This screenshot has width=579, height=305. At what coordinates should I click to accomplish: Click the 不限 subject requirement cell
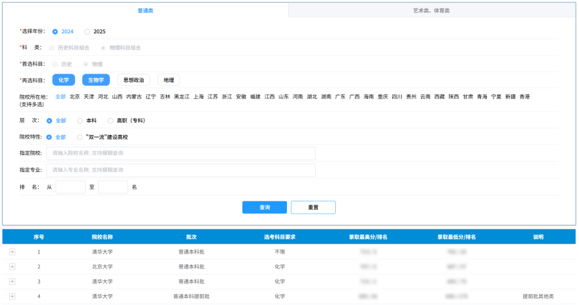pos(280,252)
